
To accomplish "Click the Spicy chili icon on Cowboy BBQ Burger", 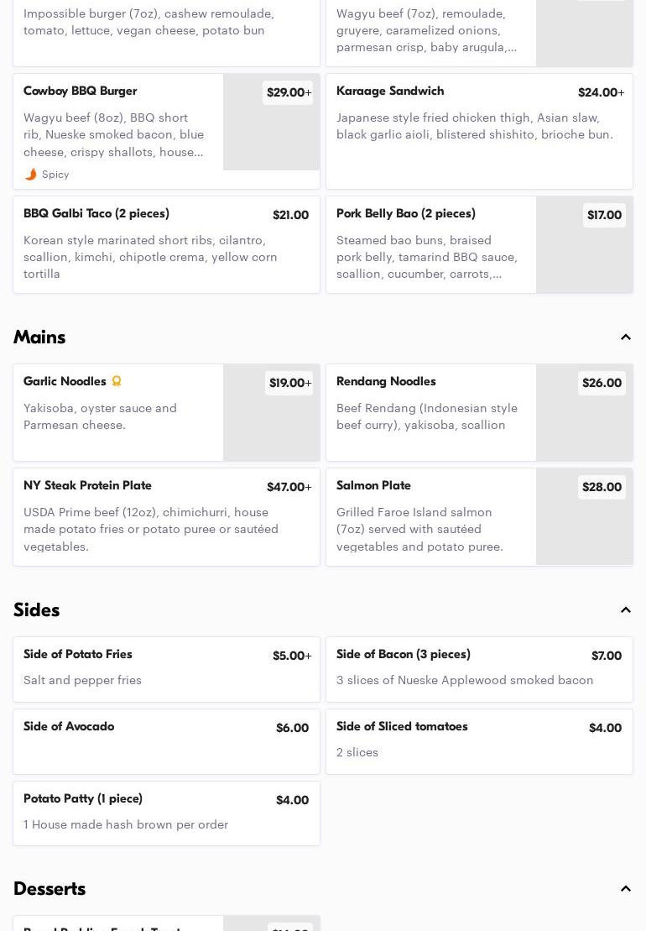I will pos(31,175).
